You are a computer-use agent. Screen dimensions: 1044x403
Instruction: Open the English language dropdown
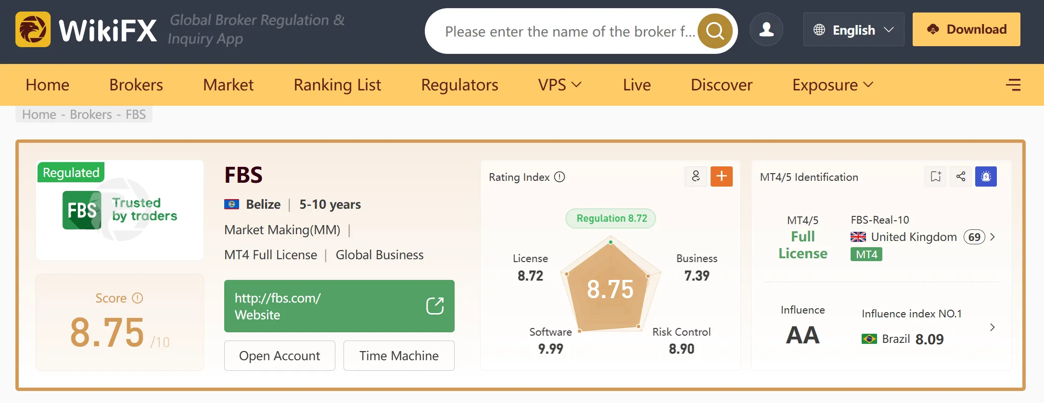click(854, 30)
